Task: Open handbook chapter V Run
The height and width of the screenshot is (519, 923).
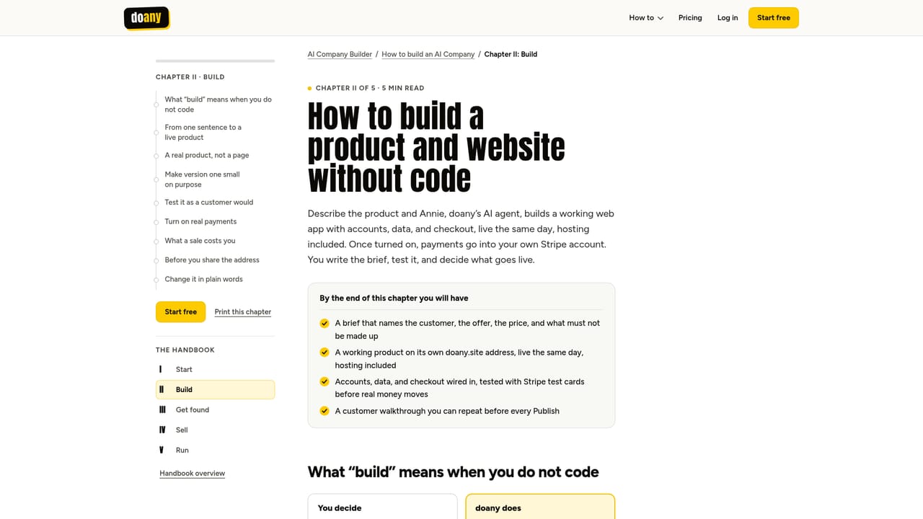Action: click(215, 450)
